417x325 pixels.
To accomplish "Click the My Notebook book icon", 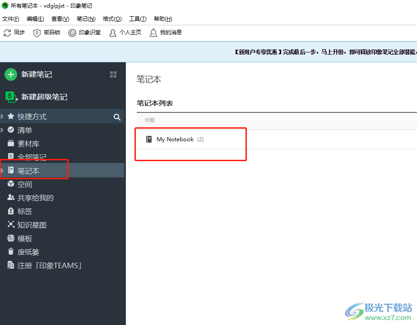I will coord(149,139).
